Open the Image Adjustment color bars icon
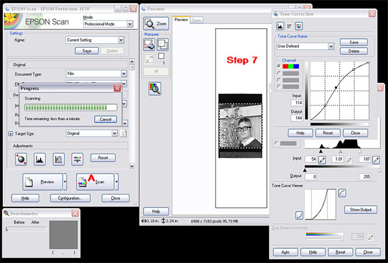Image resolution: width=388 pixels, height=263 pixels. tap(78, 159)
